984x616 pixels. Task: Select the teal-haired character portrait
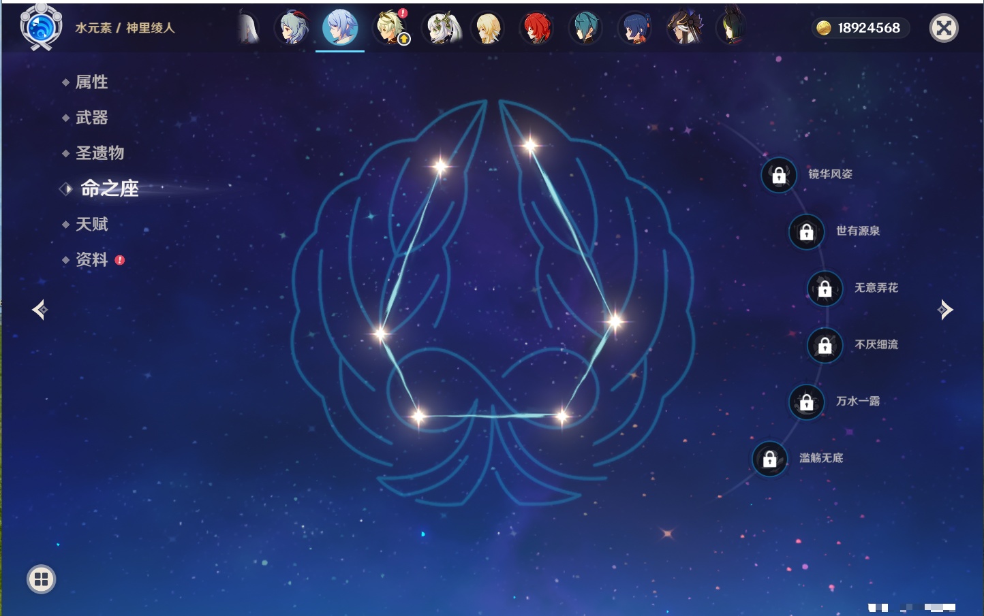click(x=585, y=29)
